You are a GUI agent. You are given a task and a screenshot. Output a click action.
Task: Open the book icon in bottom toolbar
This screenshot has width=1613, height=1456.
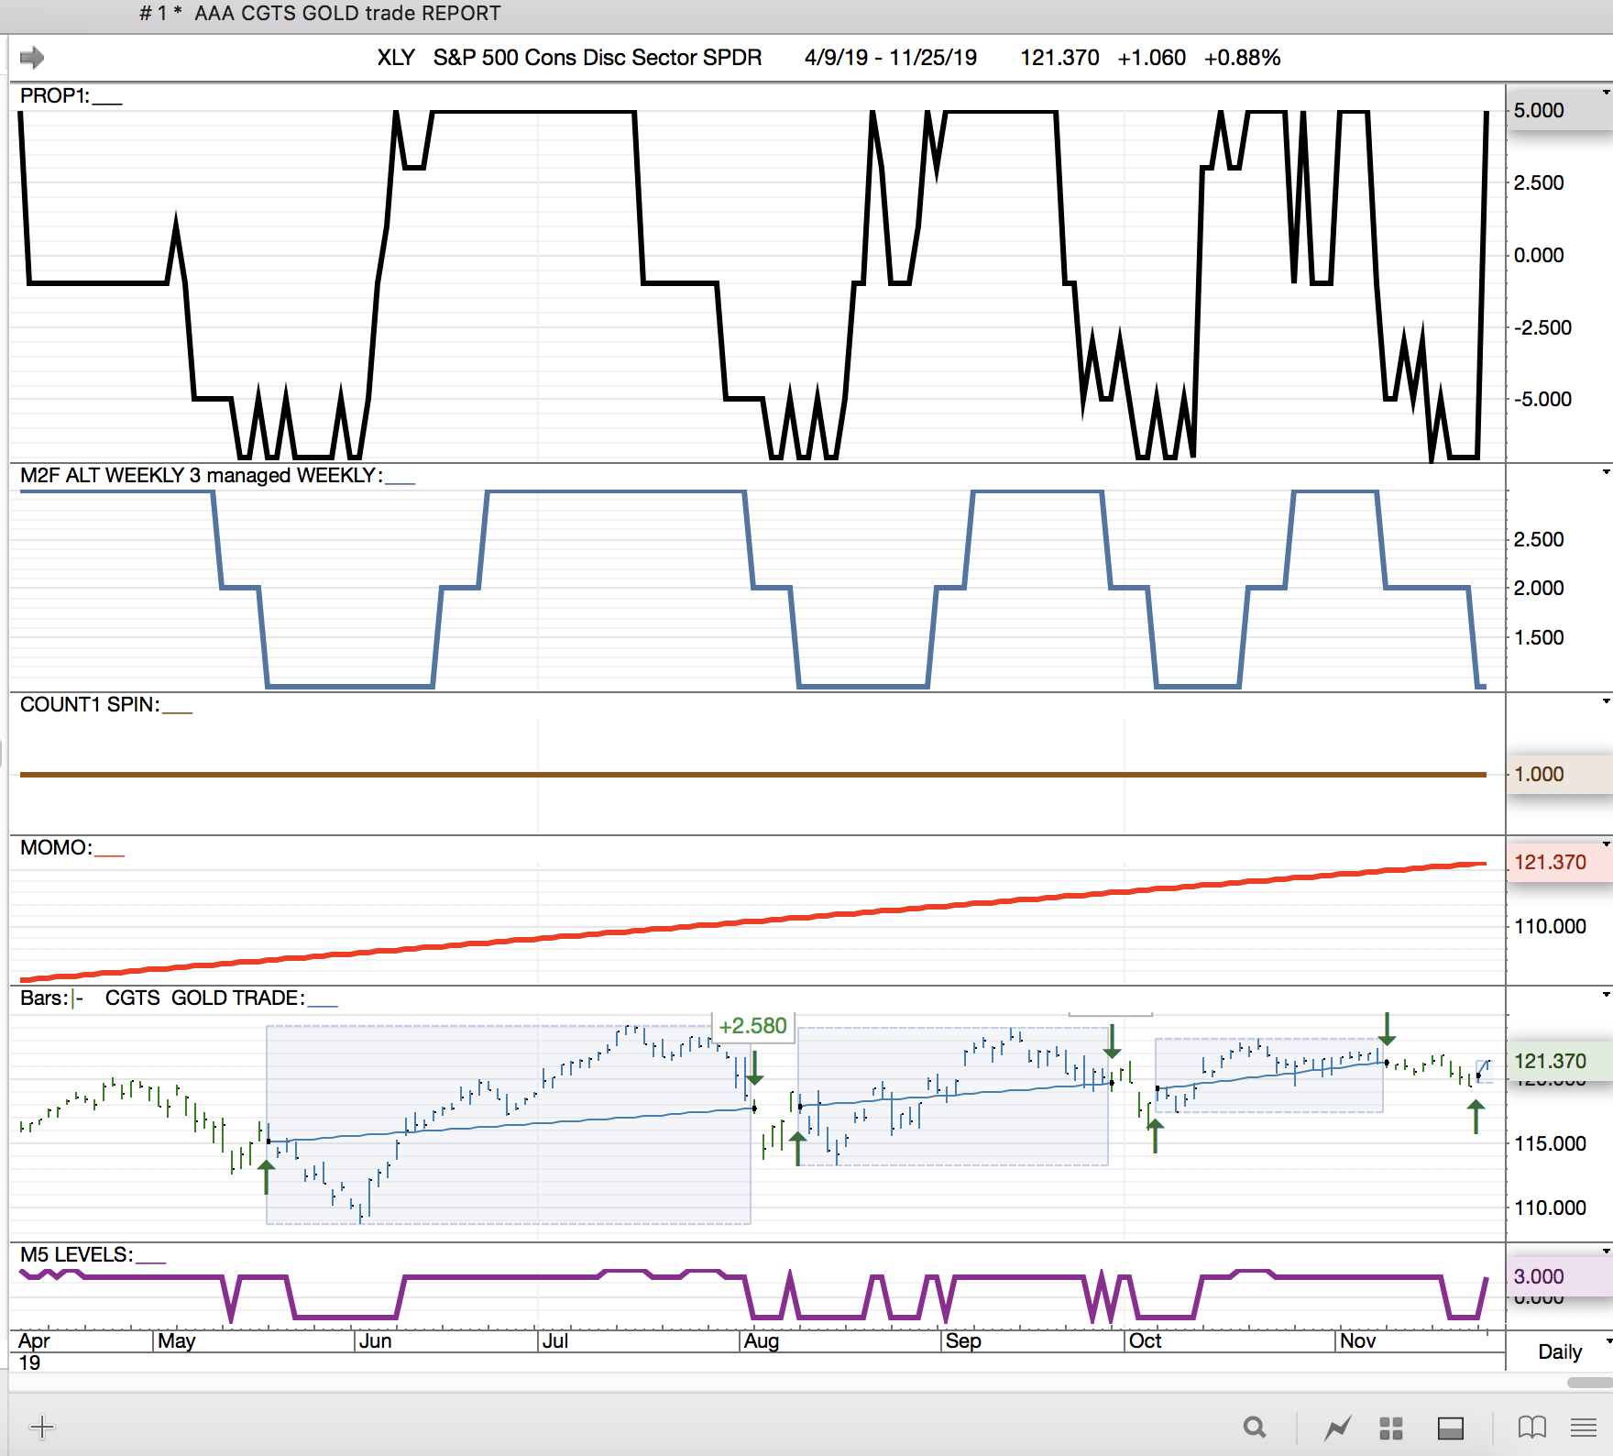click(x=1531, y=1428)
